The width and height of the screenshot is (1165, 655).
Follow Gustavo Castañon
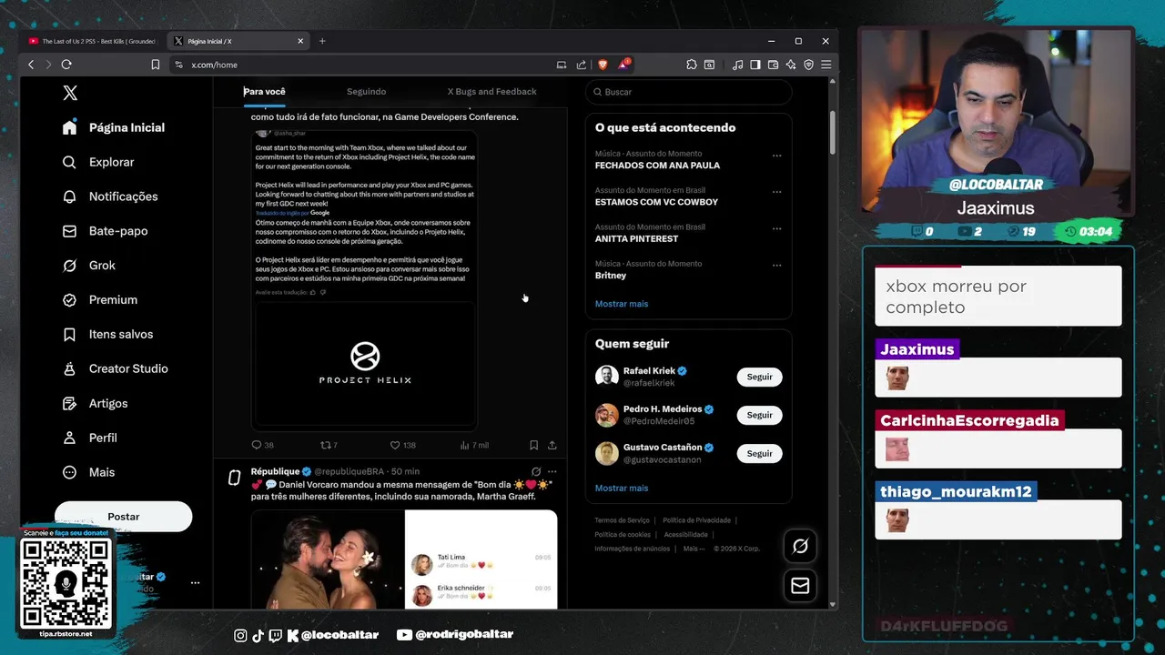(759, 453)
